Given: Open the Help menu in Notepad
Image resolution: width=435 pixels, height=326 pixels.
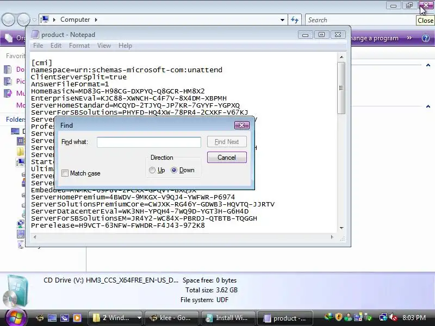Looking at the screenshot, I should (x=125, y=46).
